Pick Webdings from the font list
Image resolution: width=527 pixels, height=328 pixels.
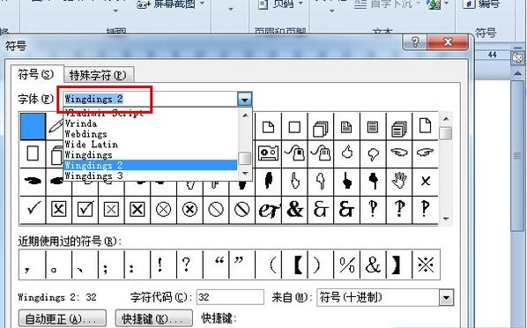coord(150,134)
